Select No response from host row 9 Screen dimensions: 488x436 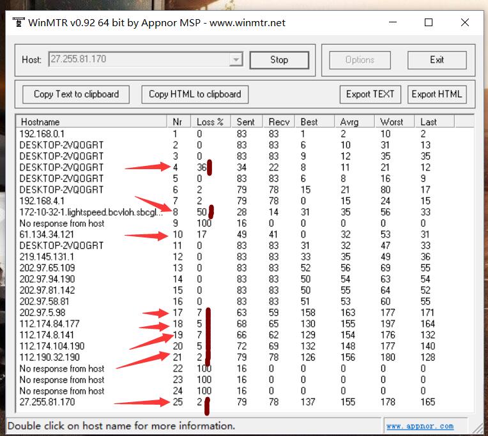pos(245,223)
